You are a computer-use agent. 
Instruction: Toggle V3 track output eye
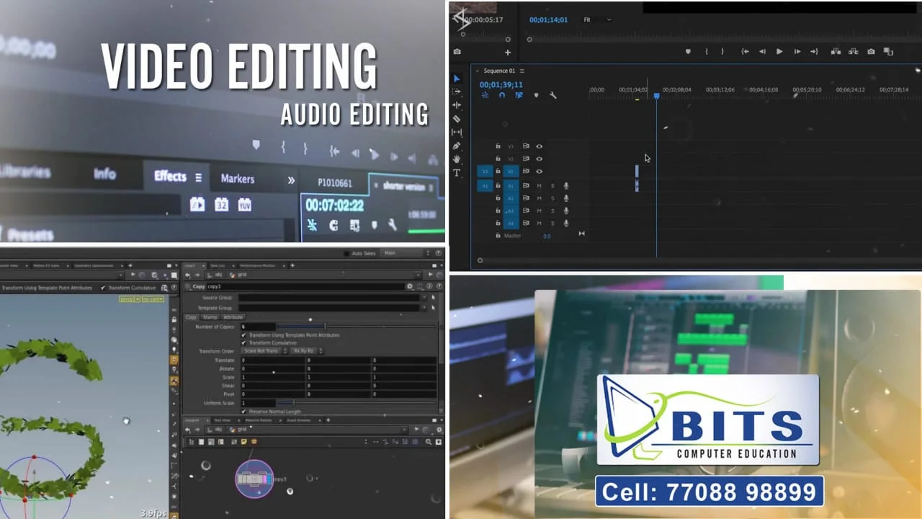pos(539,146)
